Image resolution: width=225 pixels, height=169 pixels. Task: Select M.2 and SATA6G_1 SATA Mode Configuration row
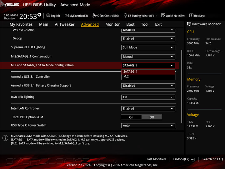pyautogui.click(x=90, y=65)
